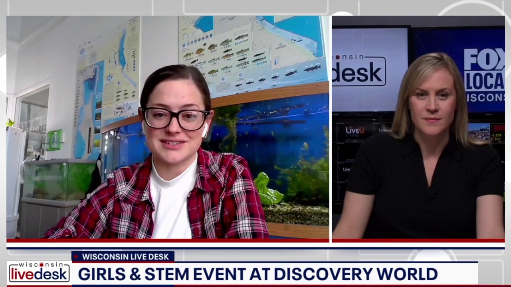This screenshot has height=287, width=511.
Task: Select the right anchor video feed
Action: [418, 128]
